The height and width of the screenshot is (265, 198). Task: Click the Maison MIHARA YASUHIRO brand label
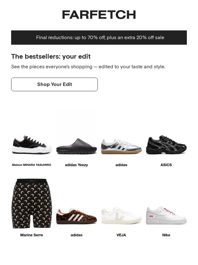[32, 165]
